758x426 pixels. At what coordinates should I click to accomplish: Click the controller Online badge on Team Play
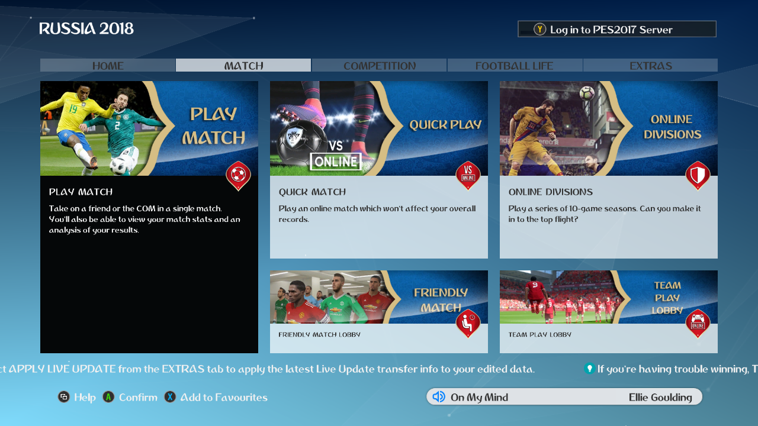(x=698, y=324)
